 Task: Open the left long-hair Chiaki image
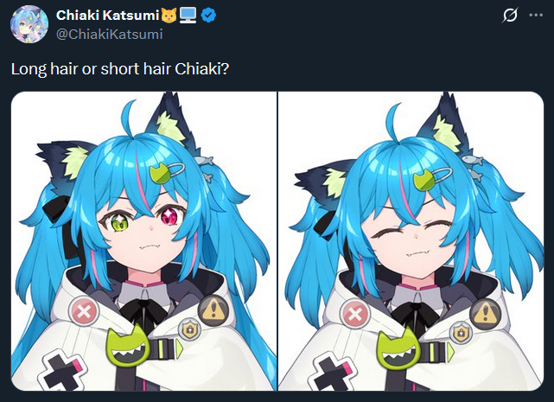[x=143, y=241]
